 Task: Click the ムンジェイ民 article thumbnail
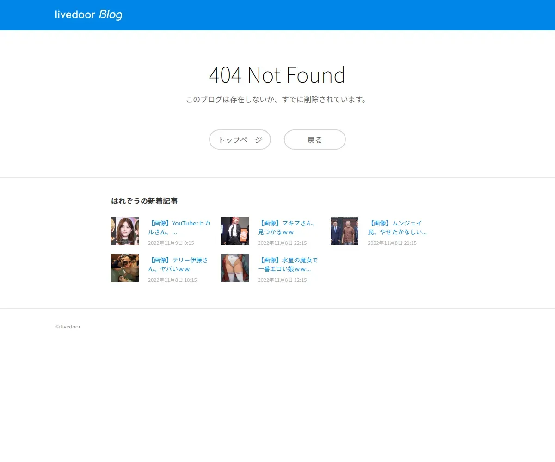pyautogui.click(x=345, y=231)
